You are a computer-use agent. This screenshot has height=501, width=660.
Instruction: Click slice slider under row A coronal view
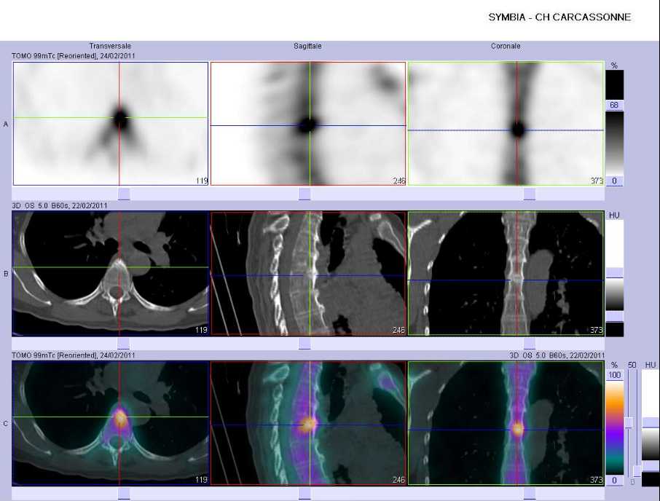coord(530,194)
